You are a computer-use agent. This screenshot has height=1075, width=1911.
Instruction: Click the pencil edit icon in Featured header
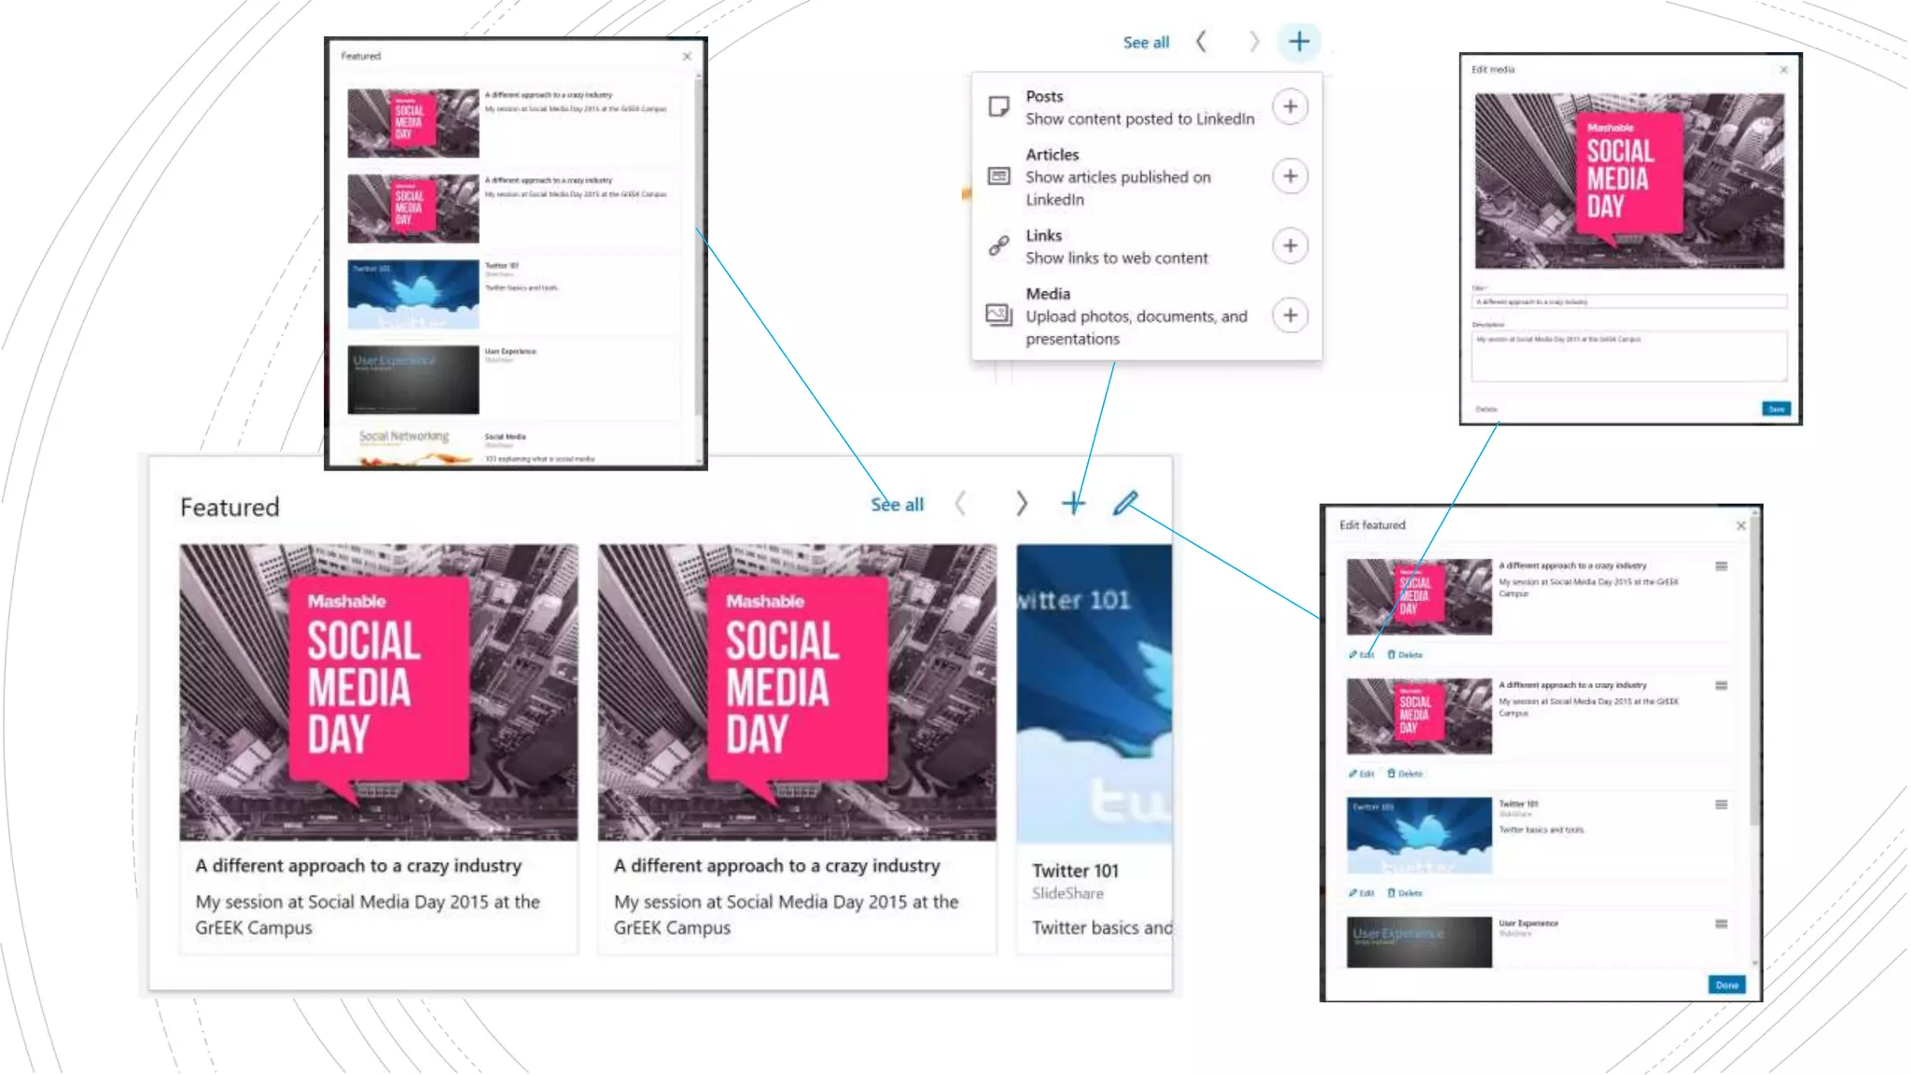click(1125, 504)
